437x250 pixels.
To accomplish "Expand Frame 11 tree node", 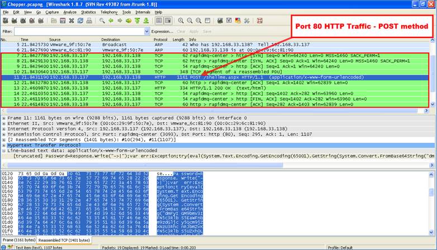I will [x=4, y=118].
